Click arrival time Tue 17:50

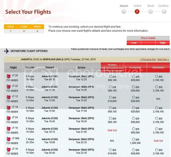81,111
